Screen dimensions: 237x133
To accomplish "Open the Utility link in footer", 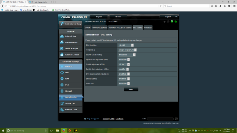I will point(112,119).
